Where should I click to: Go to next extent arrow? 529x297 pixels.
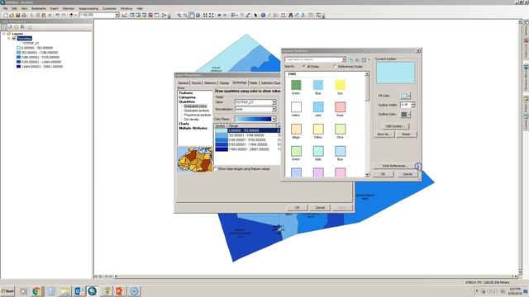(x=225, y=15)
